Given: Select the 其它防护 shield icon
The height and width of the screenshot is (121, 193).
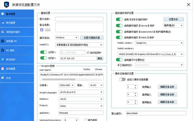Looking at the screenshot, I should pyautogui.click(x=3, y=60).
